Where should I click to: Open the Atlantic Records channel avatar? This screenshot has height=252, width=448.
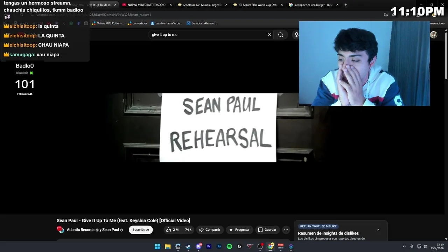(x=60, y=230)
